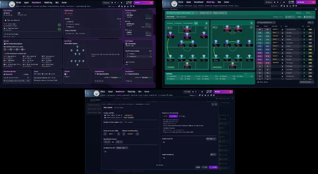Click Confirm button in focus dialog
The image size is (318, 174).
(213, 167)
